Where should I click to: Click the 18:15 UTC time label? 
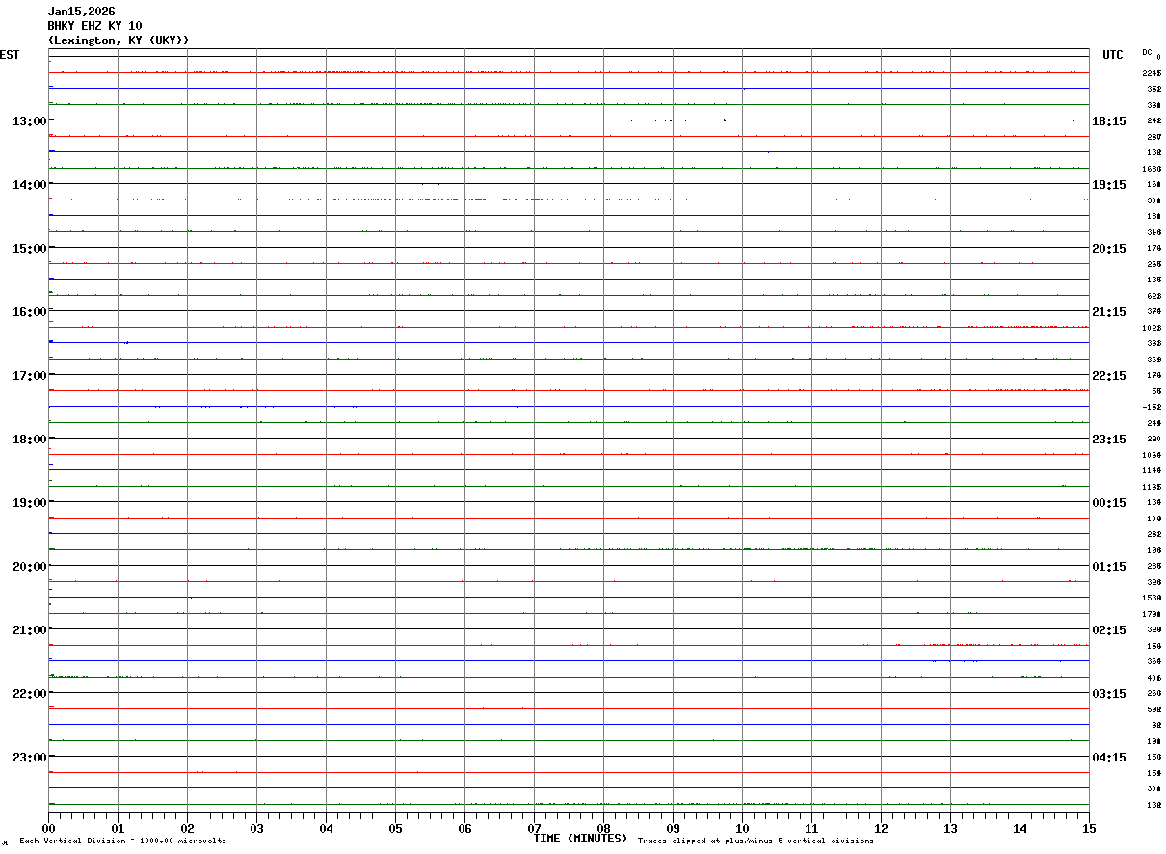pos(1109,120)
